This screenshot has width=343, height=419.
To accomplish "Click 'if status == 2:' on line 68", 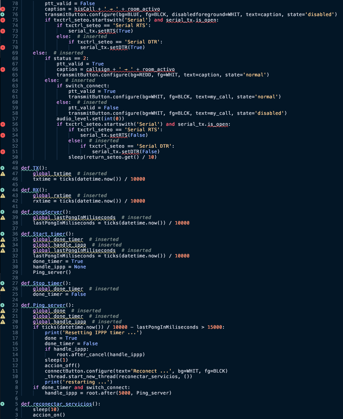I will pos(67,58).
